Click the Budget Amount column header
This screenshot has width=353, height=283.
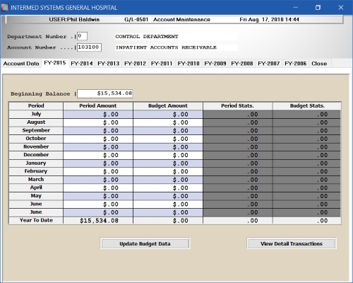tap(168, 105)
